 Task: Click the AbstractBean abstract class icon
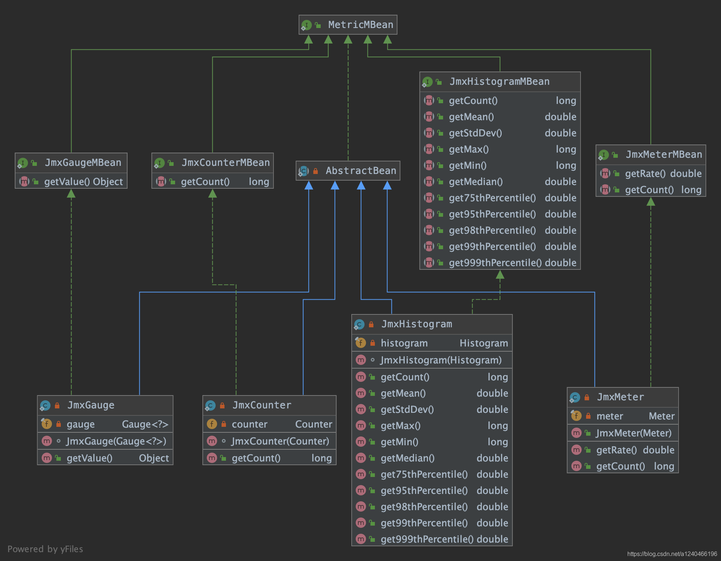[x=304, y=171]
